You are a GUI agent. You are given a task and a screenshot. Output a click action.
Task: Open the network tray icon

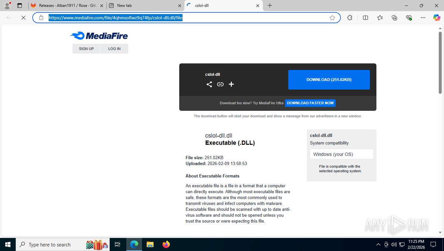coord(402,244)
